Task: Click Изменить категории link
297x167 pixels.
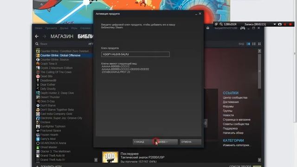Action: coord(237,145)
